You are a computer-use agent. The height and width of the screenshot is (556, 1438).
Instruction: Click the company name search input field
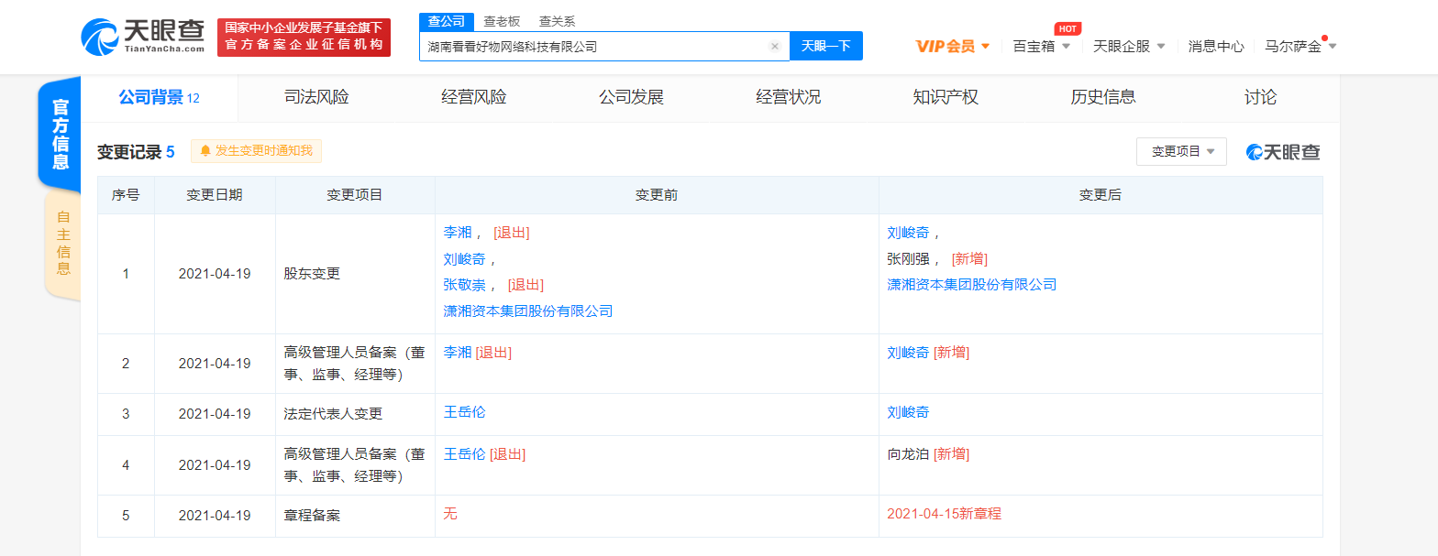click(592, 46)
